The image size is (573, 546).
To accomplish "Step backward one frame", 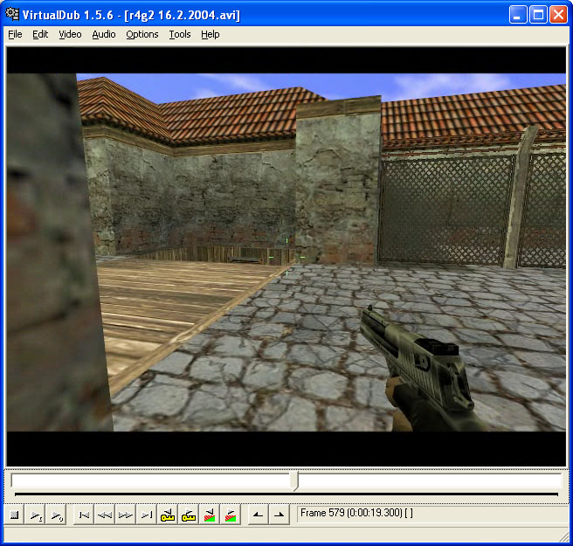I will pyautogui.click(x=105, y=515).
